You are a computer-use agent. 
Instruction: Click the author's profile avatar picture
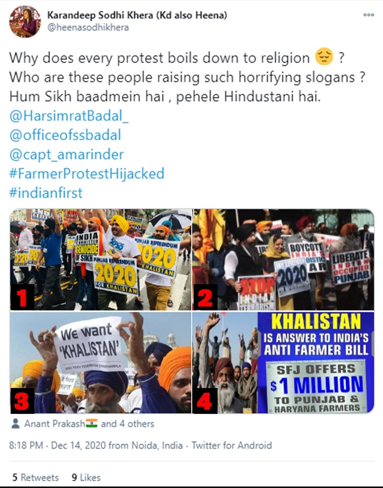pyautogui.click(x=25, y=22)
